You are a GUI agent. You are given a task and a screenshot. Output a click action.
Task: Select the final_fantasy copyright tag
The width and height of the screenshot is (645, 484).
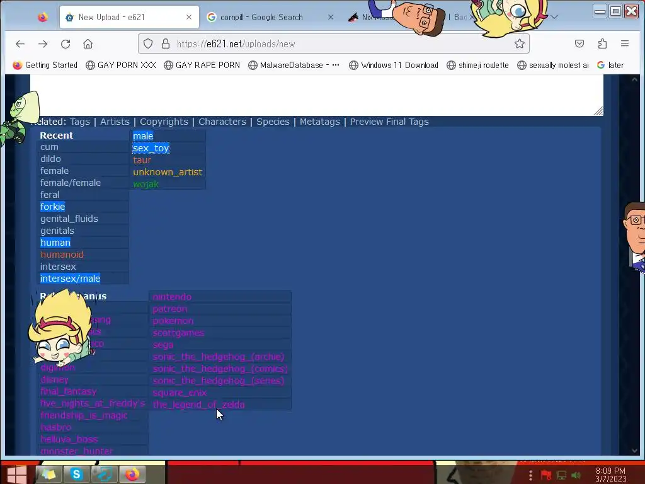pyautogui.click(x=69, y=391)
